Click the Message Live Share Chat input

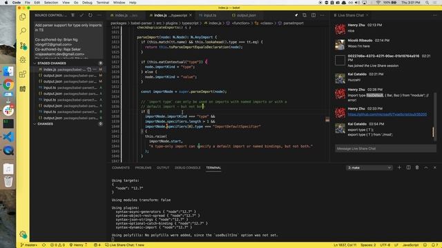click(385, 149)
